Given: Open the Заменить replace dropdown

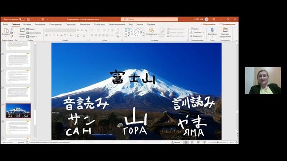Looking at the screenshot, I should click(x=197, y=33).
